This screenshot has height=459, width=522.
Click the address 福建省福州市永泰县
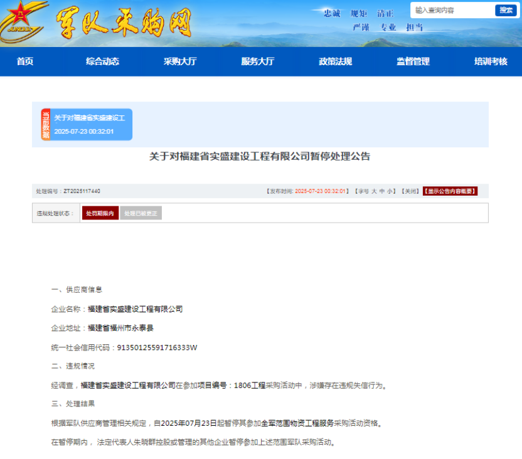120,329
